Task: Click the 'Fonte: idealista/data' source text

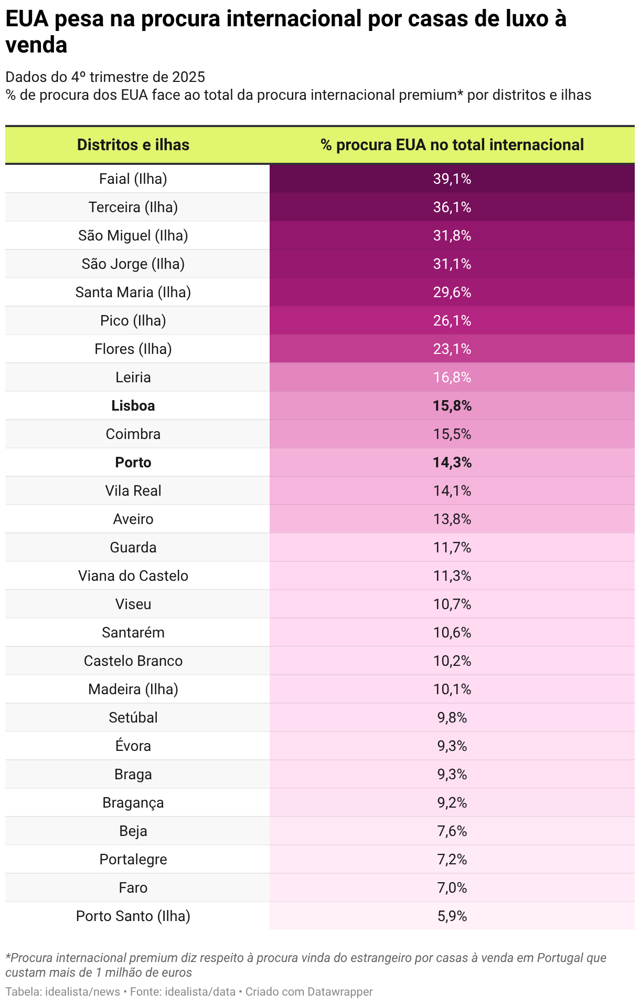Action: tap(183, 992)
